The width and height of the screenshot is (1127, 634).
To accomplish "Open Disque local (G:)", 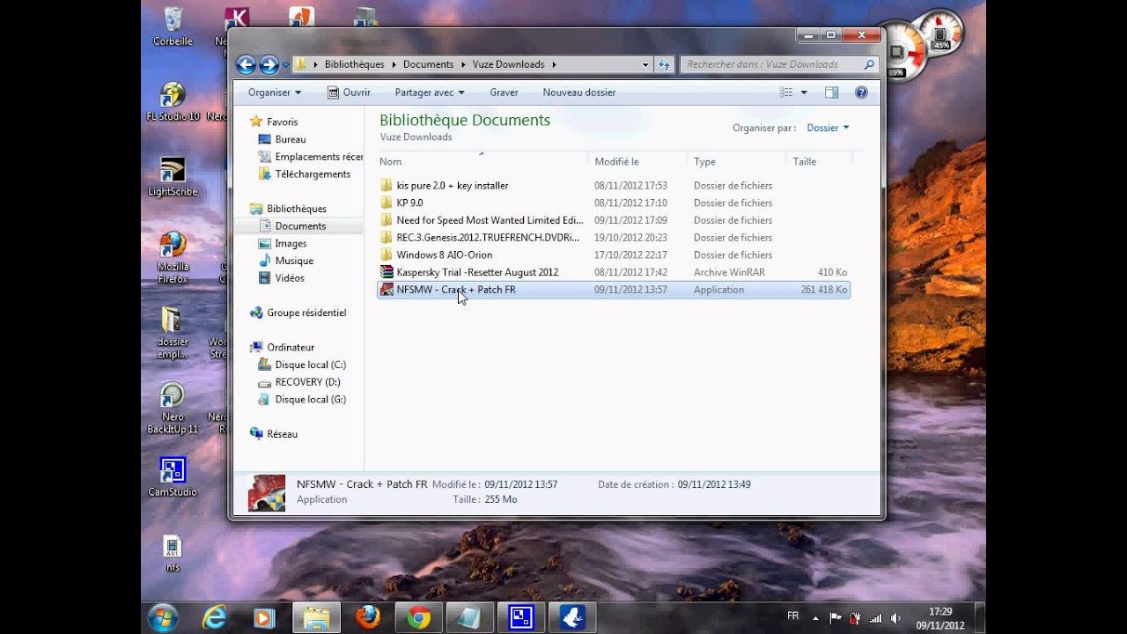I will 310,399.
